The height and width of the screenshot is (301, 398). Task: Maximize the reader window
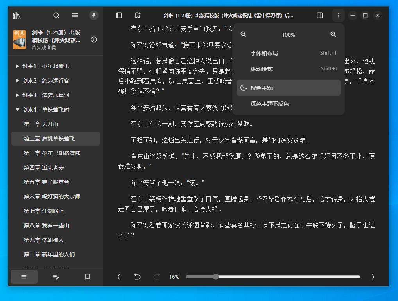pyautogui.click(x=365, y=16)
